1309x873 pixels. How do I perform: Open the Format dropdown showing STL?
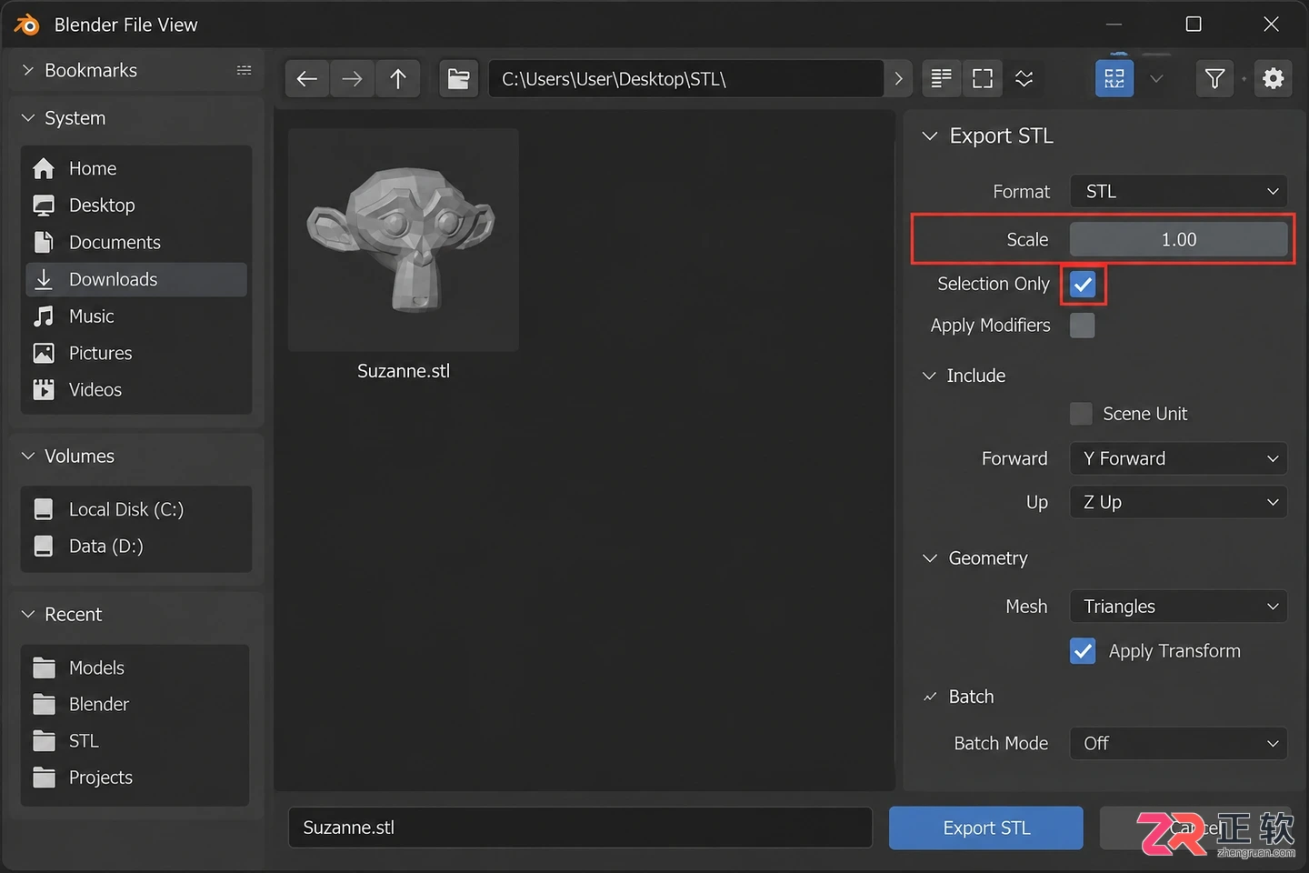coord(1179,192)
